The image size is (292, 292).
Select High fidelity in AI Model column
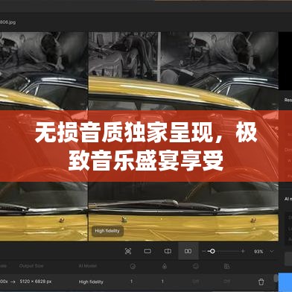pos(91,282)
